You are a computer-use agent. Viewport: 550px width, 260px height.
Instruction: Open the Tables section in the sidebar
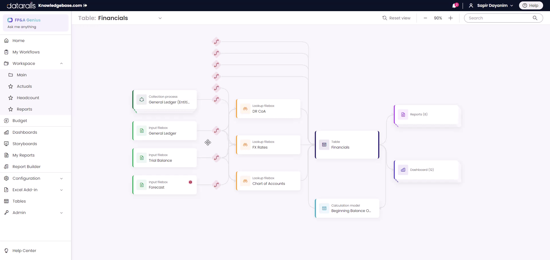click(x=19, y=201)
